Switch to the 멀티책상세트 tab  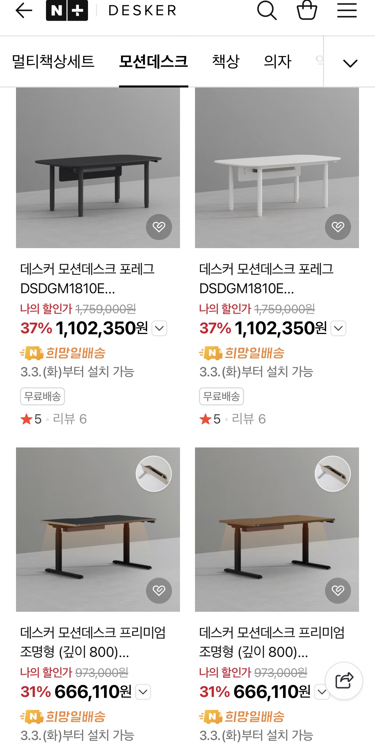[x=53, y=62]
